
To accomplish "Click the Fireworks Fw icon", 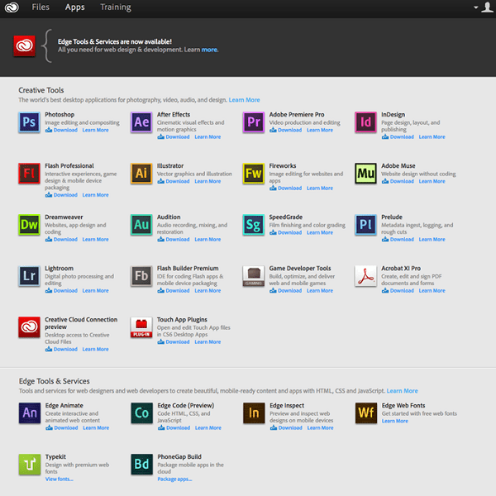I will 254,174.
